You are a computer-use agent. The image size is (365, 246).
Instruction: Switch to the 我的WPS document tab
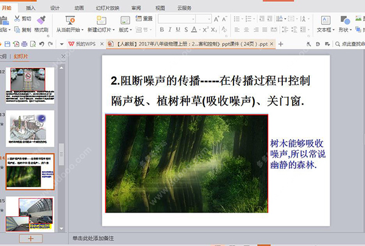85,44
